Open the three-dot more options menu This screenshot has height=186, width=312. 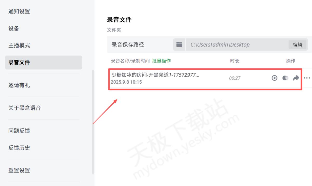click(307, 78)
